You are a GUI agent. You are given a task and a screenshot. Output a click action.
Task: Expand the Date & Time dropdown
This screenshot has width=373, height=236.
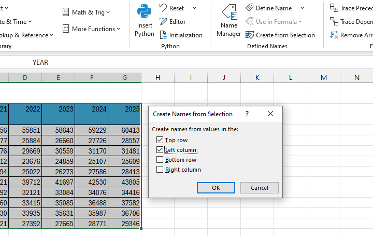coord(30,22)
